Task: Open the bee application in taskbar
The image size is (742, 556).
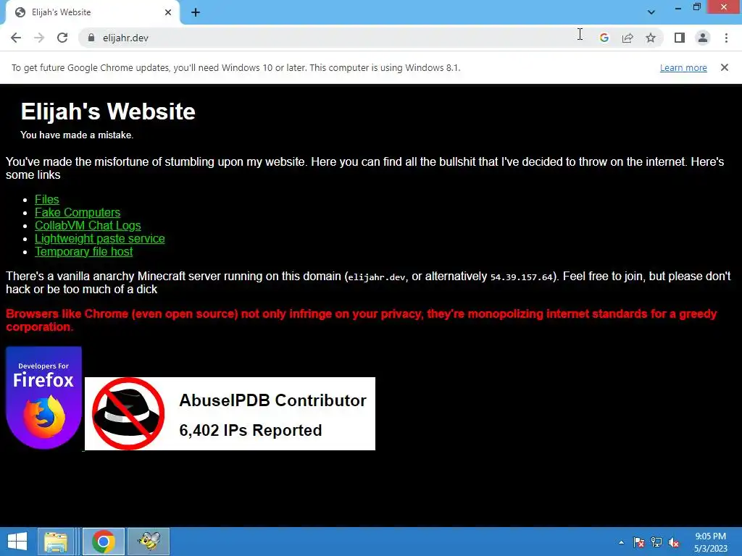Action: click(x=149, y=542)
